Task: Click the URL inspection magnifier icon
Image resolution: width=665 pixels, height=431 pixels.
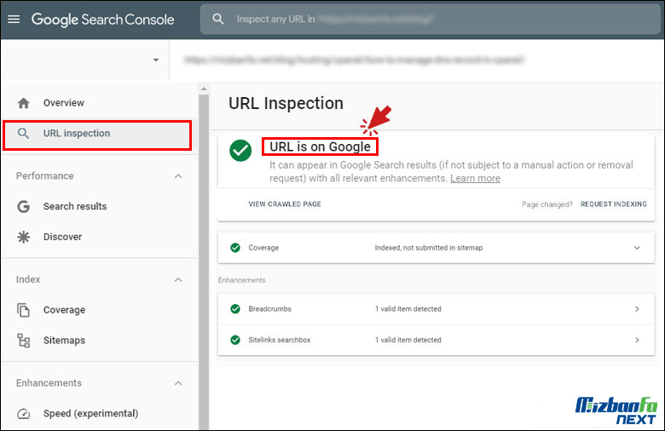Action: [23, 134]
